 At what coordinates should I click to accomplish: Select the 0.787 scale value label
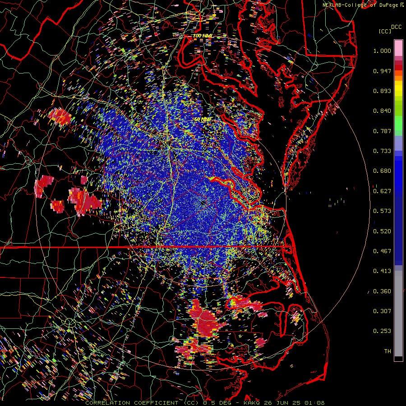382,131
